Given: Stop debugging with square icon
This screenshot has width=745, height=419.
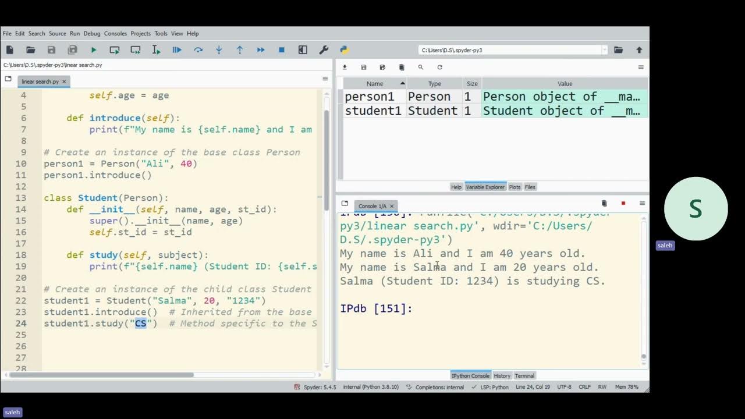Looking at the screenshot, I should tap(282, 50).
